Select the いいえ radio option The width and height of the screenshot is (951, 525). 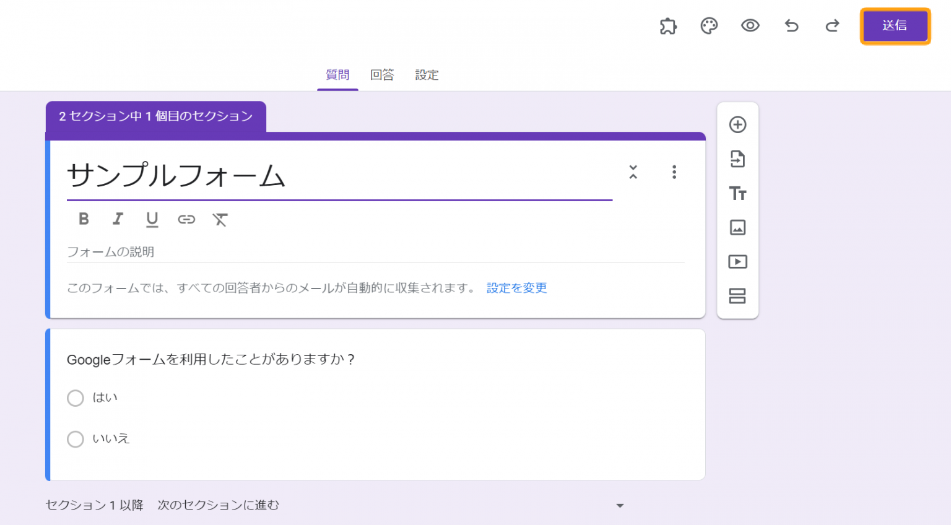pyautogui.click(x=76, y=439)
